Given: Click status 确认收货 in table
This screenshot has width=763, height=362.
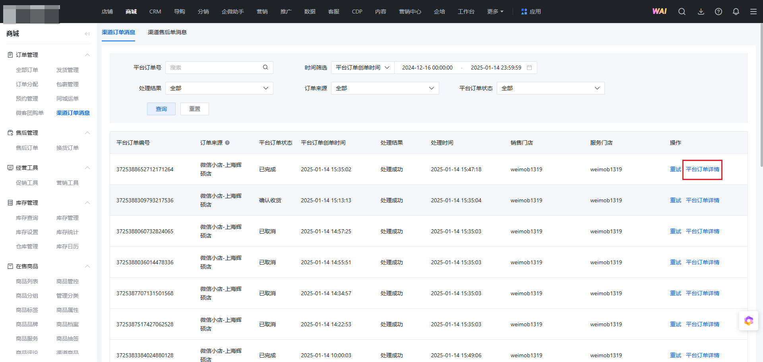Looking at the screenshot, I should [x=270, y=200].
